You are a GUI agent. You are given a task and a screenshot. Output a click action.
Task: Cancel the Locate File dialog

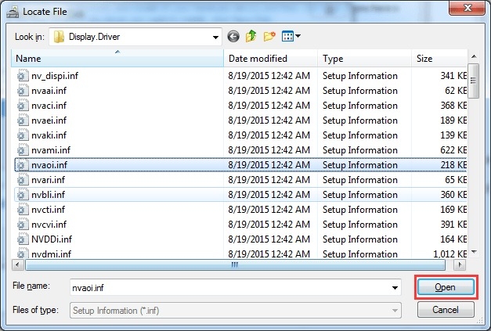coord(445,310)
